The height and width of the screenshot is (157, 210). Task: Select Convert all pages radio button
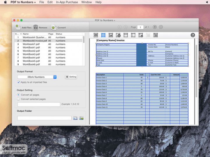18,95
